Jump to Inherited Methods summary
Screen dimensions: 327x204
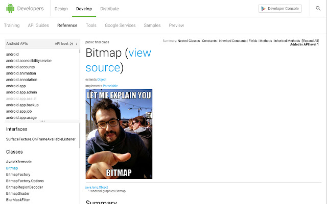pos(287,41)
